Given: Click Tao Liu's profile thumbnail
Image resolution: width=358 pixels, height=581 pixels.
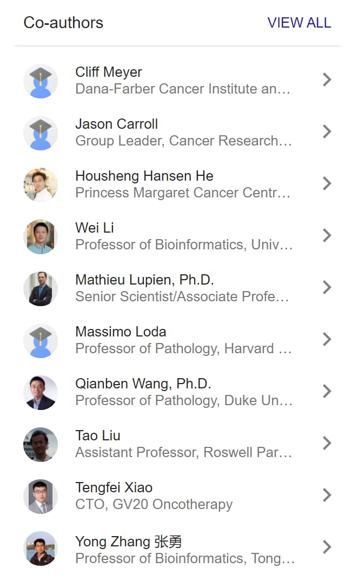Looking at the screenshot, I should (41, 444).
